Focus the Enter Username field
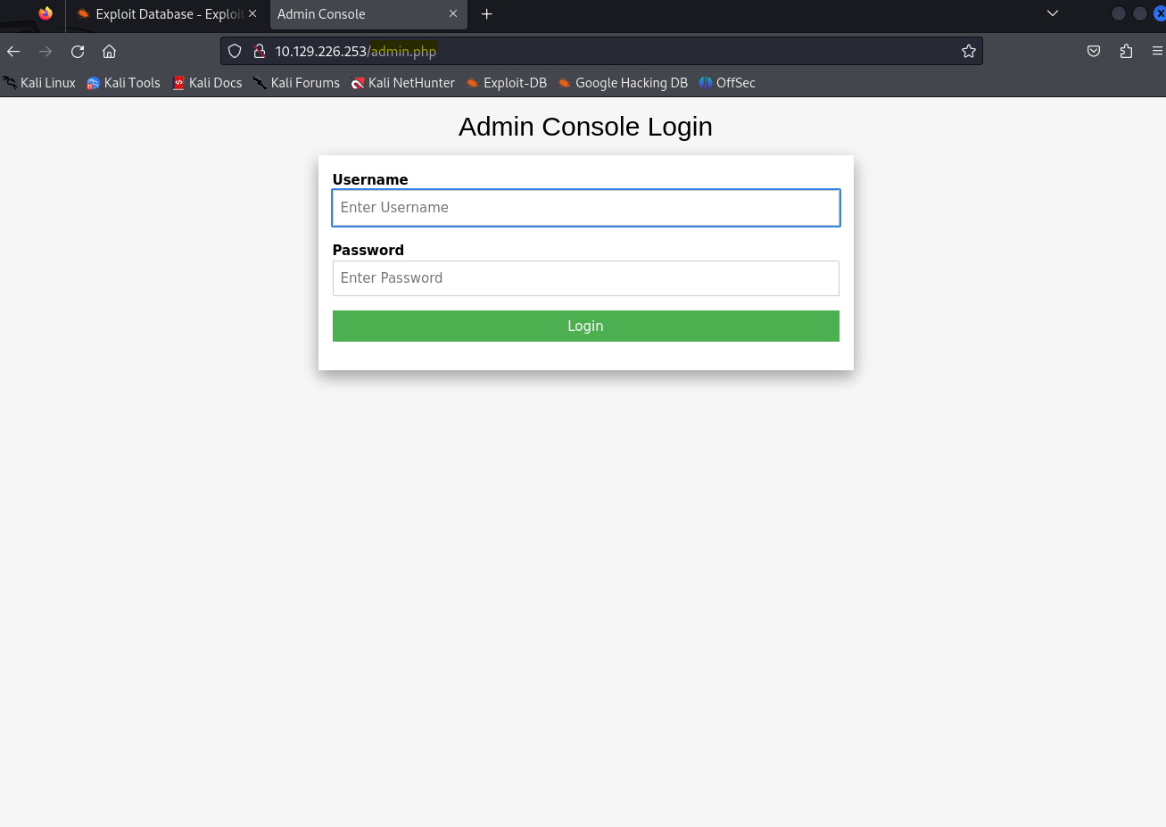The height and width of the screenshot is (827, 1166). coord(585,208)
